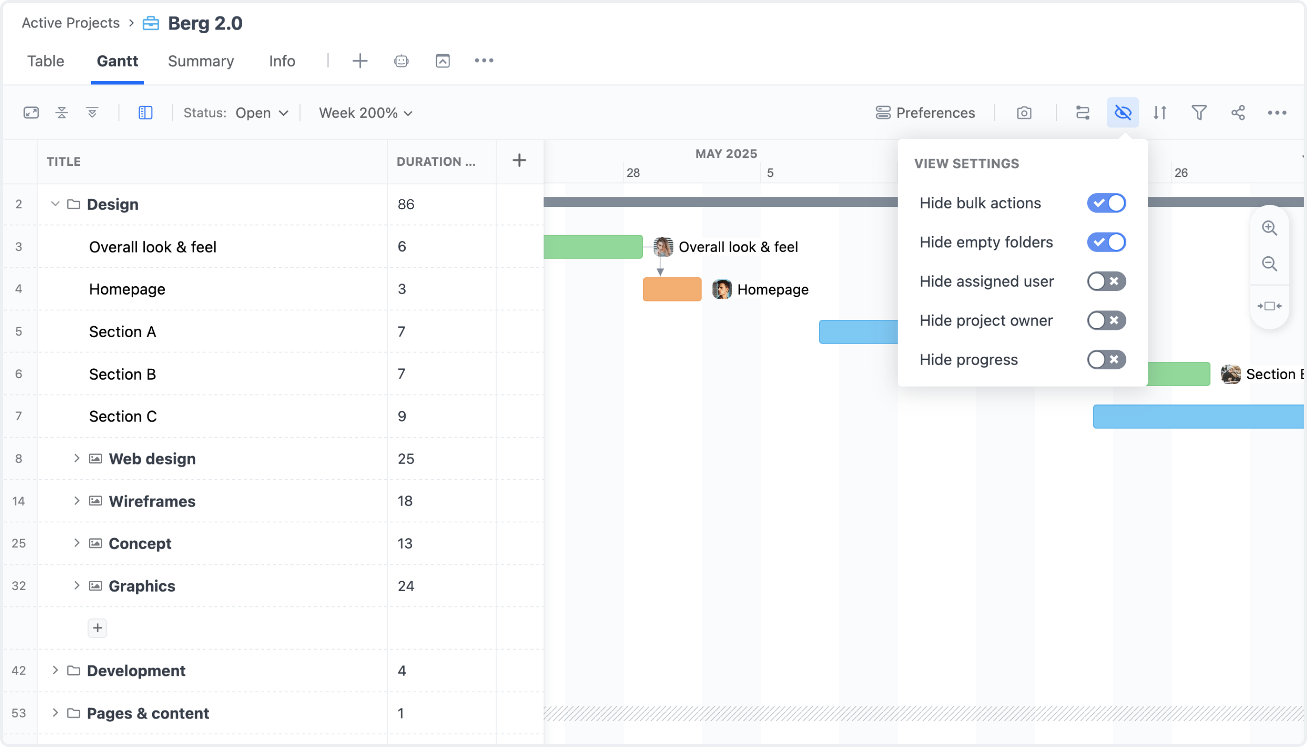Click the Homepage Gantt bar
This screenshot has width=1307, height=747.
pyautogui.click(x=672, y=288)
